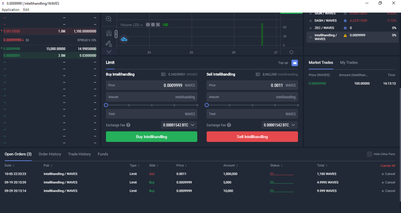Click the help icon next to sell Exchange Fee

coord(229,125)
